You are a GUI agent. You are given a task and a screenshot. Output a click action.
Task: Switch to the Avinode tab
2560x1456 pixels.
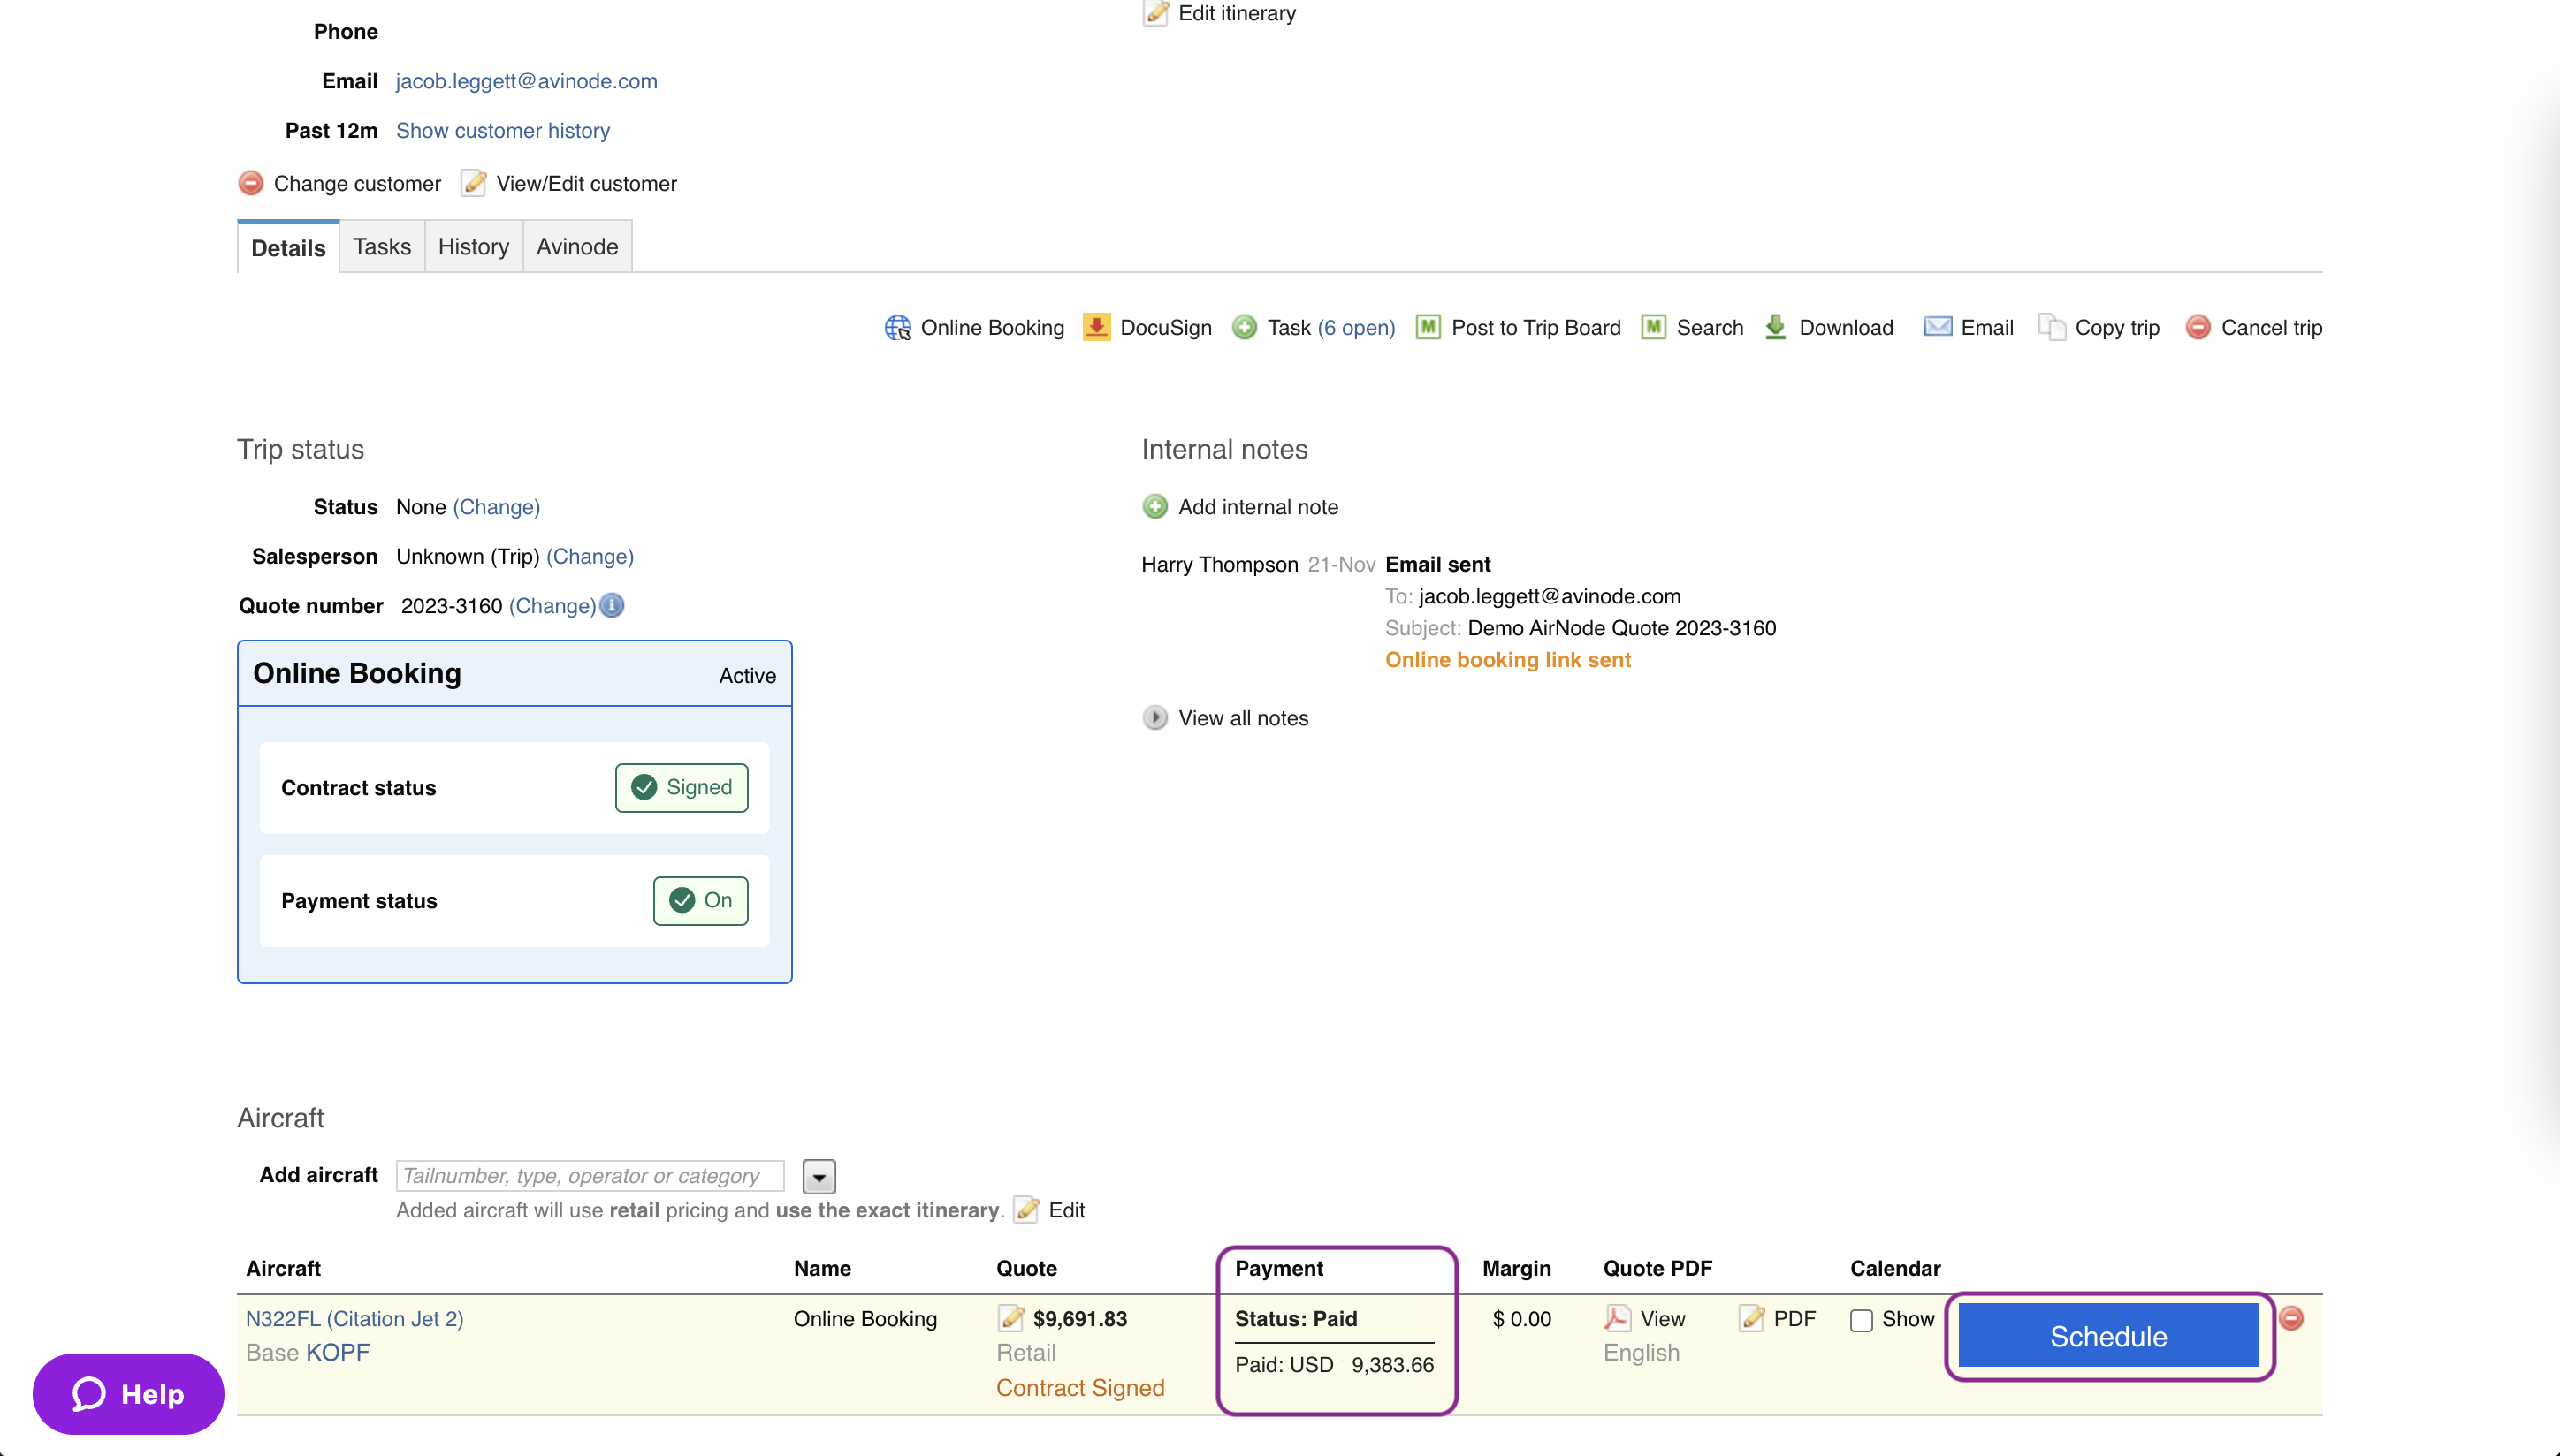tap(577, 246)
